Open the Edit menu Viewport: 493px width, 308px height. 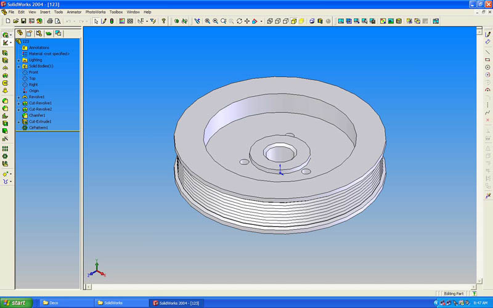coord(22,12)
